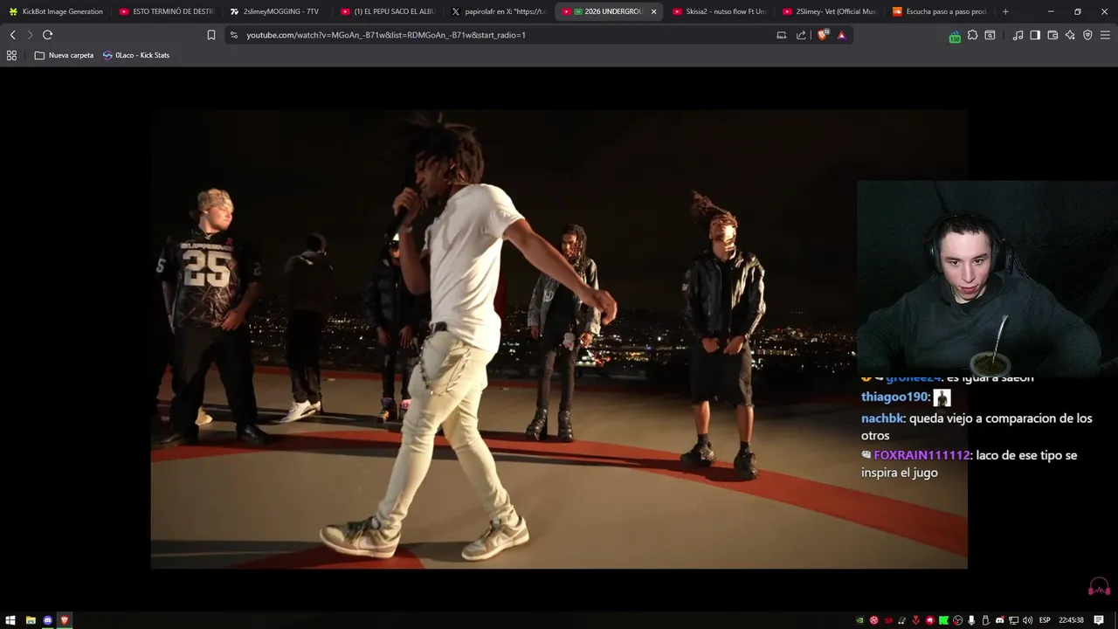The width and height of the screenshot is (1118, 629).
Task: Open the picture-in-picture screen icon
Action: (781, 35)
